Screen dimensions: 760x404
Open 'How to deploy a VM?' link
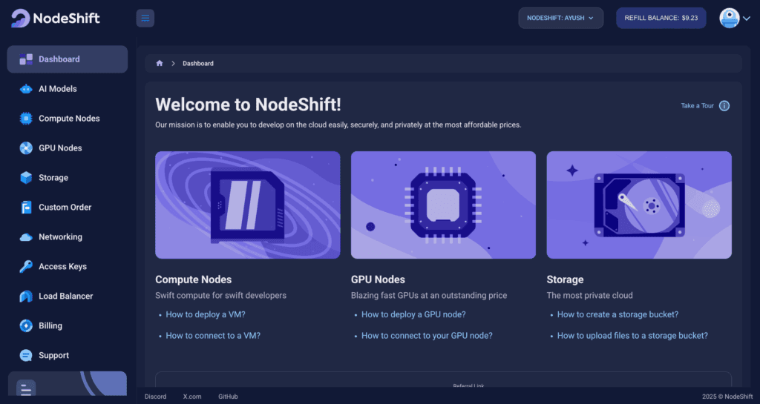click(206, 314)
